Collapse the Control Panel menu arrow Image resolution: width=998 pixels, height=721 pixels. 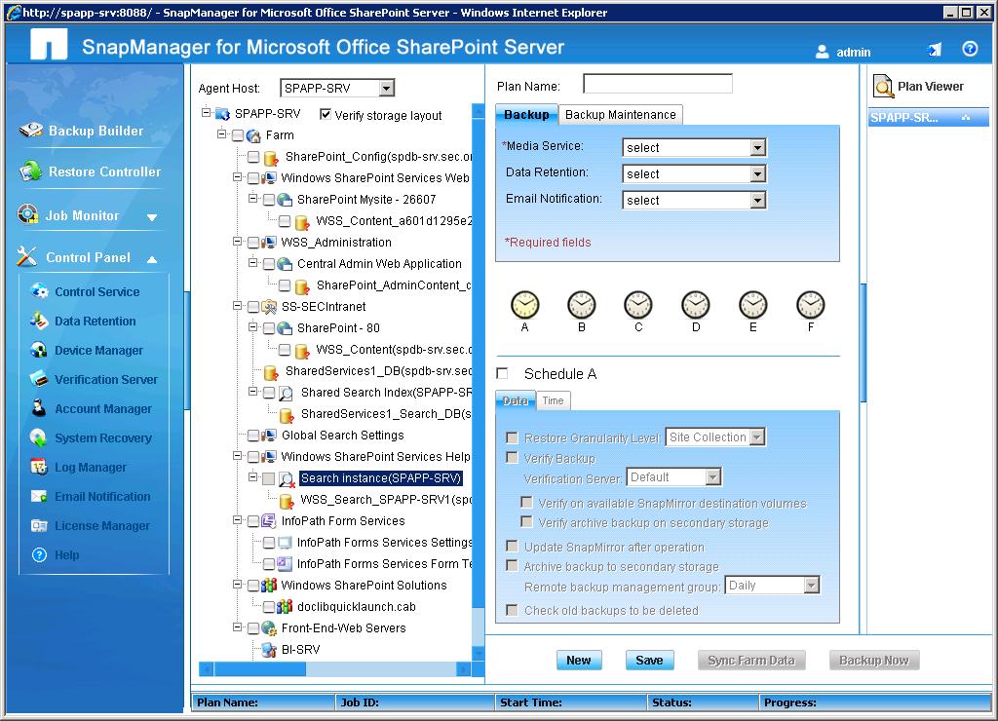pos(152,259)
